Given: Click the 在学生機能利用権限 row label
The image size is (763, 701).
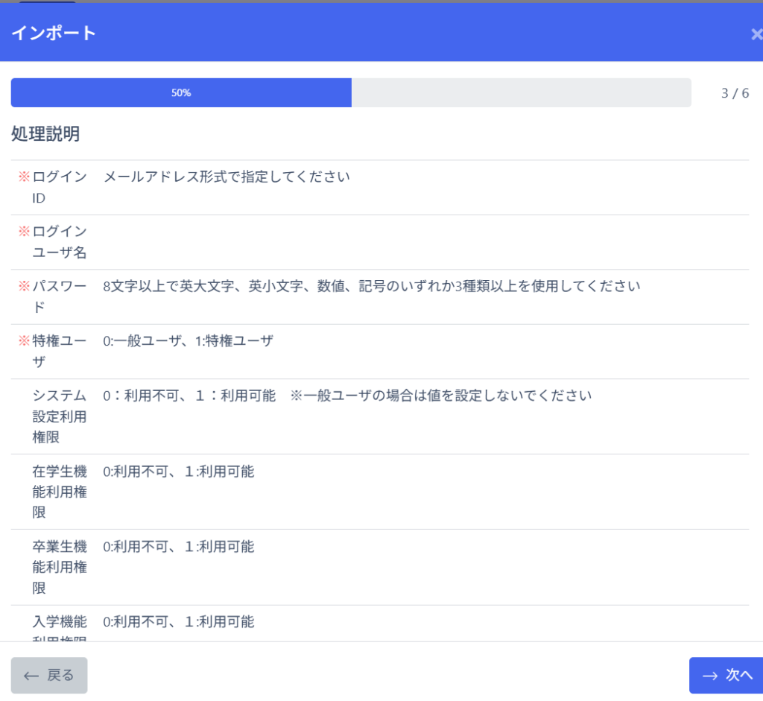Looking at the screenshot, I should click(x=60, y=492).
